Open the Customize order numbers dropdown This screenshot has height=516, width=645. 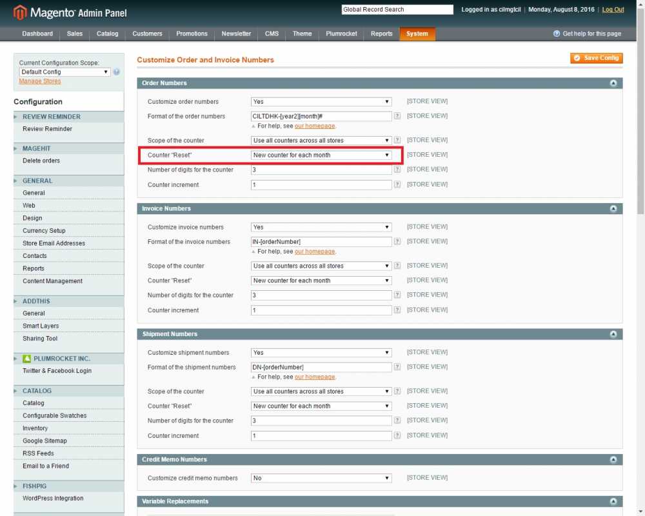click(321, 102)
